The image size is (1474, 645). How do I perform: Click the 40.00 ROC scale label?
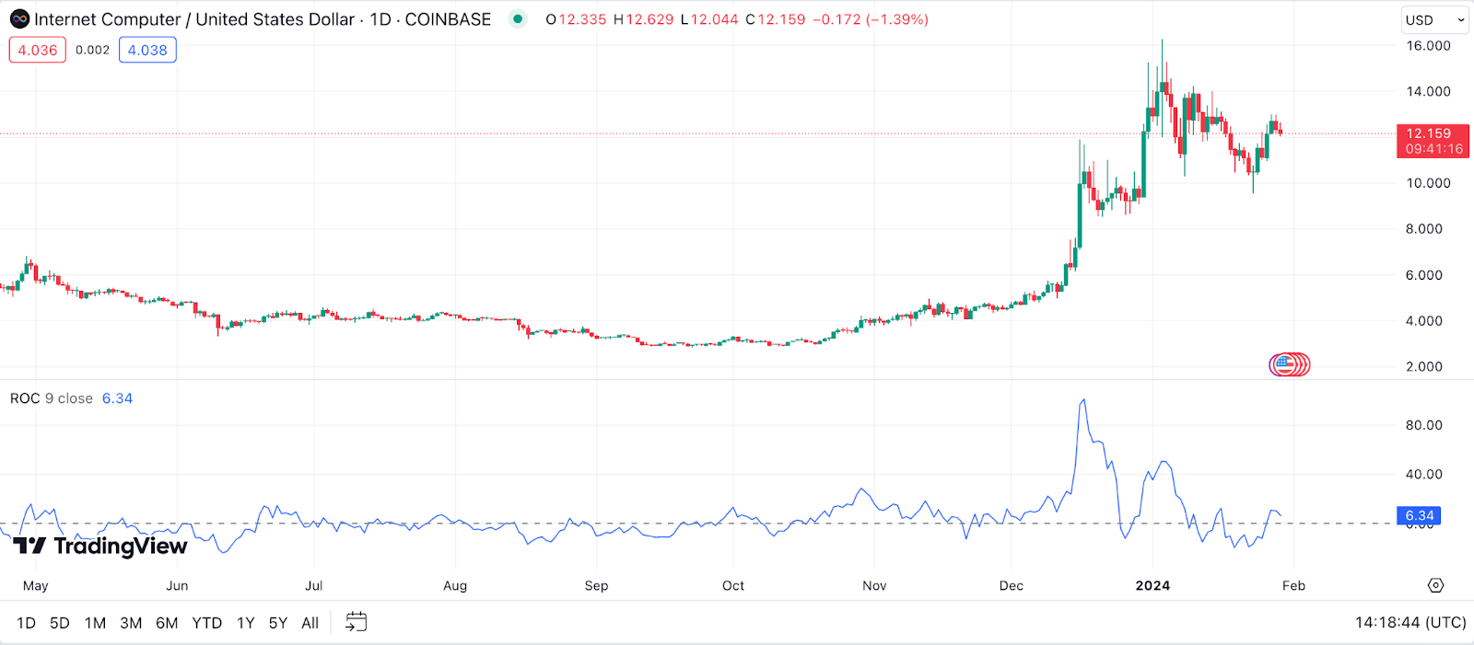click(x=1424, y=474)
